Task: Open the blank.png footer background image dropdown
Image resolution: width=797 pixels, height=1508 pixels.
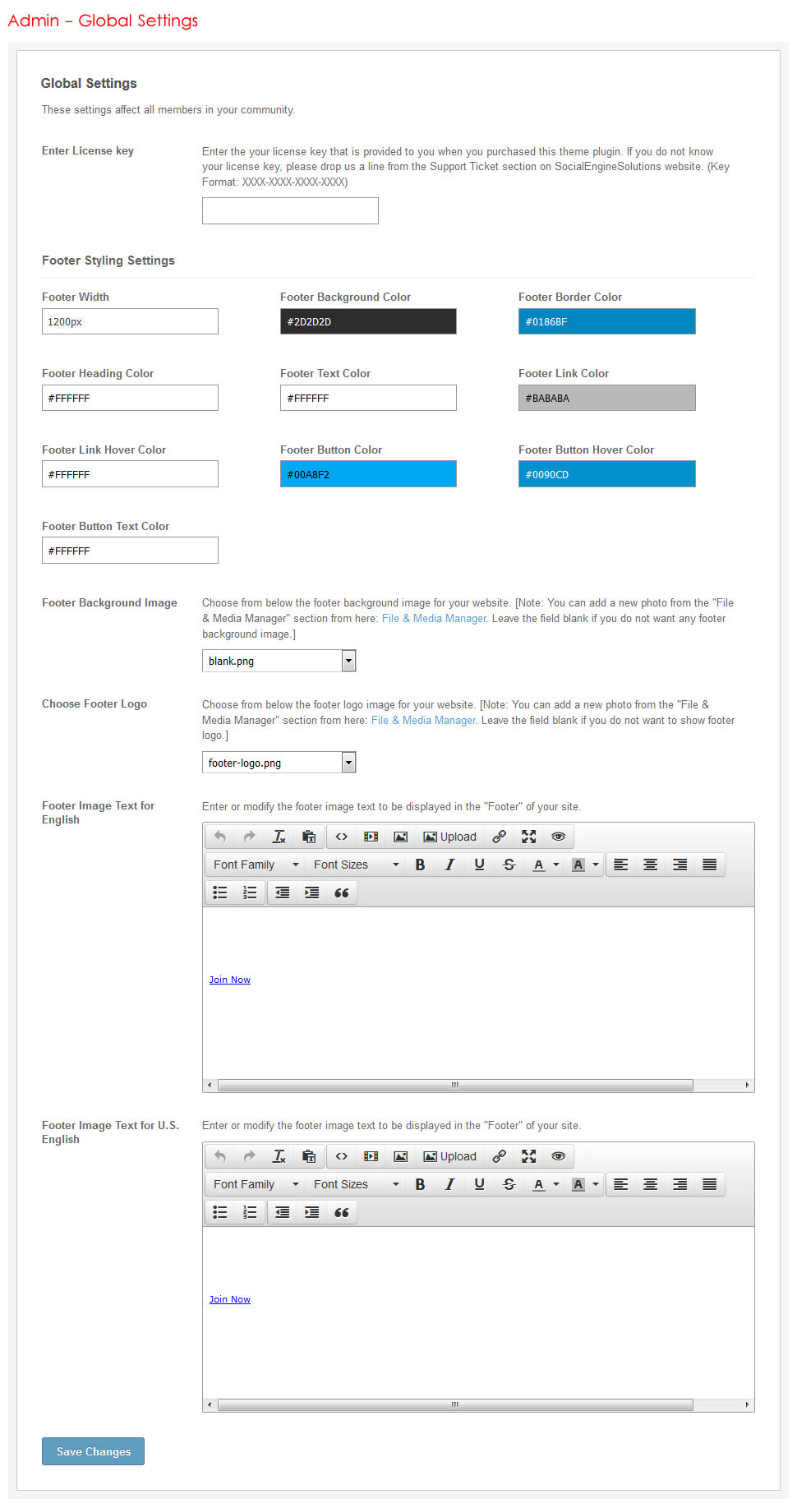Action: tap(279, 661)
